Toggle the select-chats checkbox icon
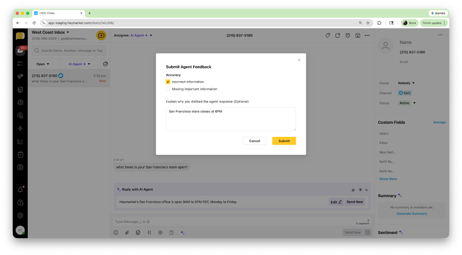 [x=105, y=64]
